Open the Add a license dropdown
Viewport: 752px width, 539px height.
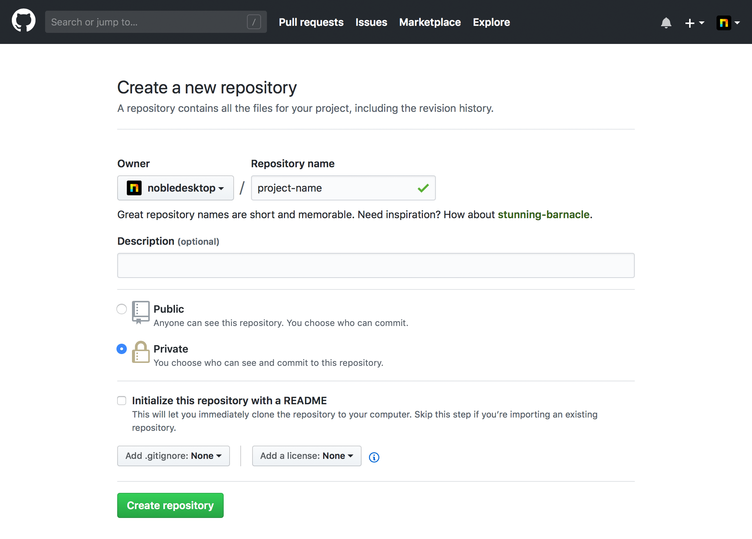306,456
